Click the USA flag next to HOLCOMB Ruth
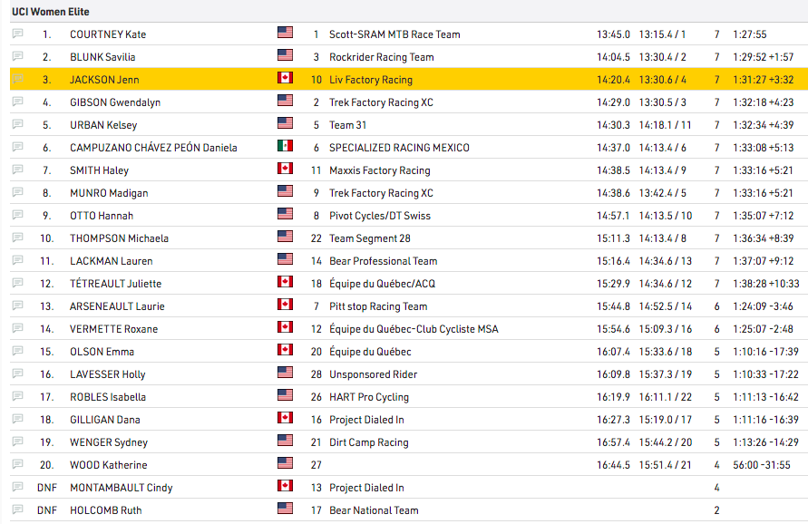The image size is (808, 524). coord(285,509)
